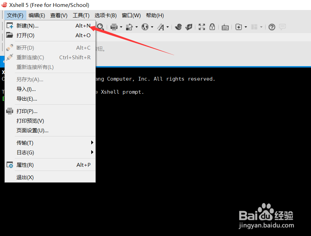Screen dimensions: 311x236
Task: Click the Xshell app icon in title bar
Action: (x=4, y=5)
